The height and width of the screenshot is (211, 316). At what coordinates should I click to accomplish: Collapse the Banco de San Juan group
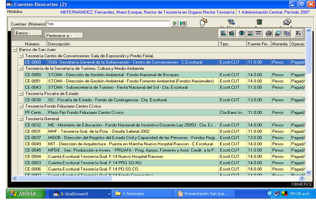(15, 49)
